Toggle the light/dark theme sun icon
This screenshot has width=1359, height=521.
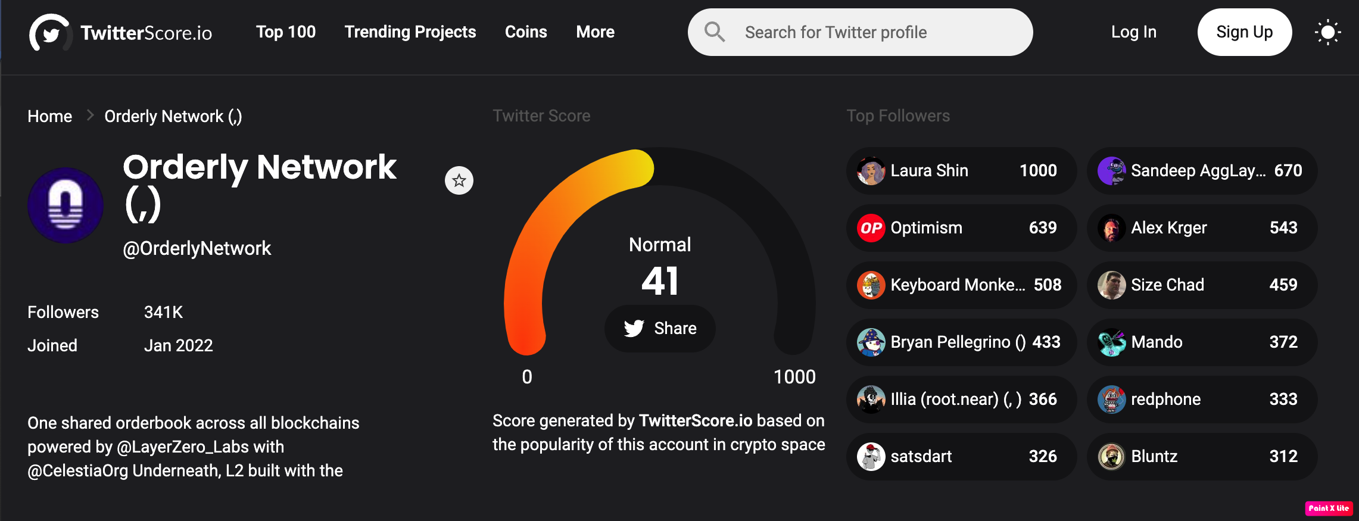1327,32
